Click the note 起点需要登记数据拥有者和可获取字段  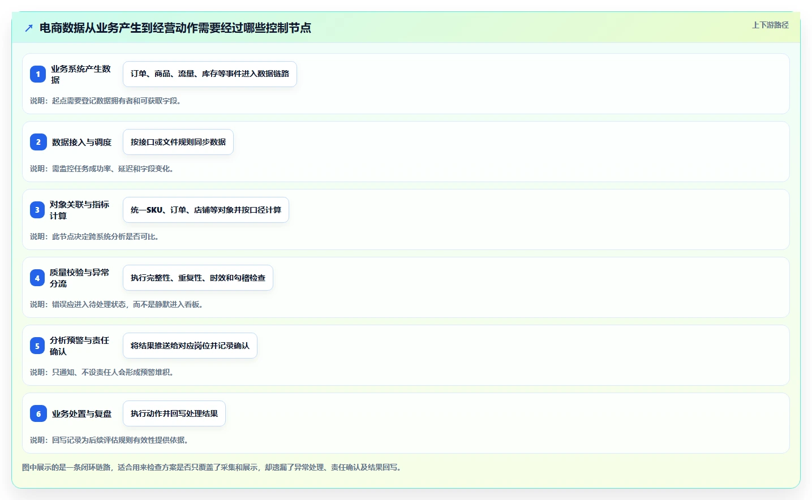click(x=105, y=101)
